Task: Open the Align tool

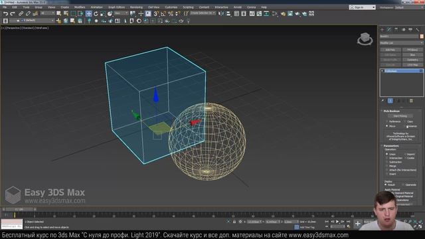Action: (228, 13)
